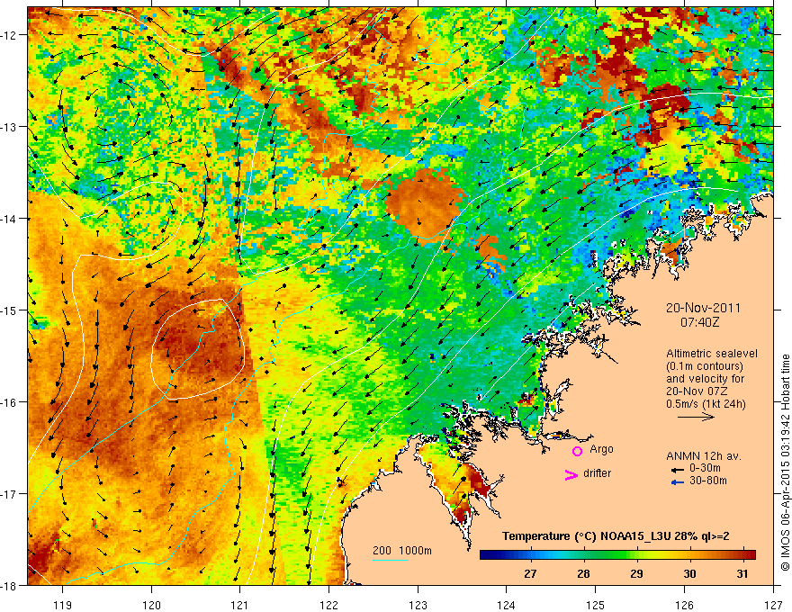Click colorbar tick label 31

pyautogui.click(x=742, y=573)
